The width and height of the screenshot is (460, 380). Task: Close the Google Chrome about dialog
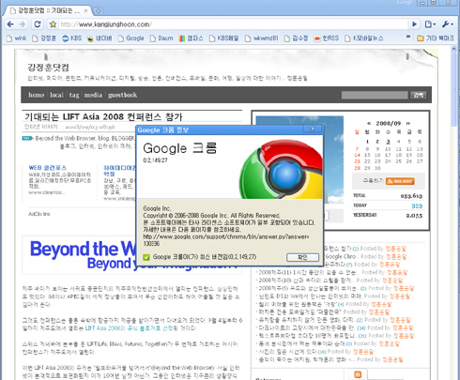point(313,129)
